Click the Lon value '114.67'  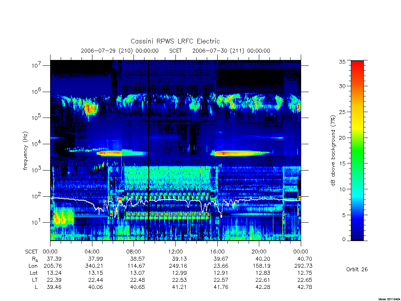click(x=136, y=266)
